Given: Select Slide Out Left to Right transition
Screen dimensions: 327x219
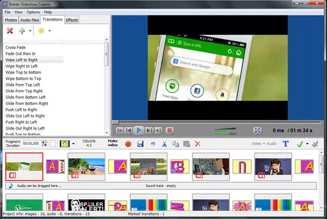Looking at the screenshot, I should coord(25,116).
